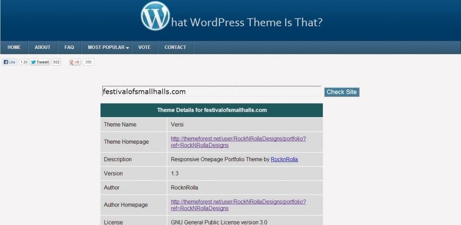Open the ABOUT page
The height and width of the screenshot is (225, 461).
pyautogui.click(x=43, y=47)
